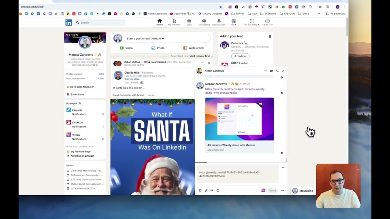Screen dimensions: 390x219
Task: Click Advertise on LinkedIn link
Action: 82,156
